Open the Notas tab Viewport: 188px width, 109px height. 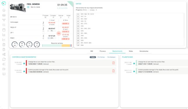point(131,51)
